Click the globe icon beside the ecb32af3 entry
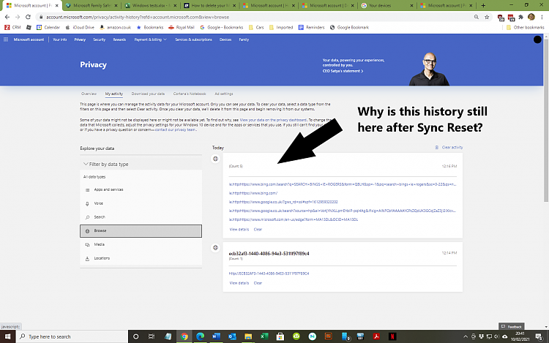This screenshot has width=549, height=343. [215, 247]
